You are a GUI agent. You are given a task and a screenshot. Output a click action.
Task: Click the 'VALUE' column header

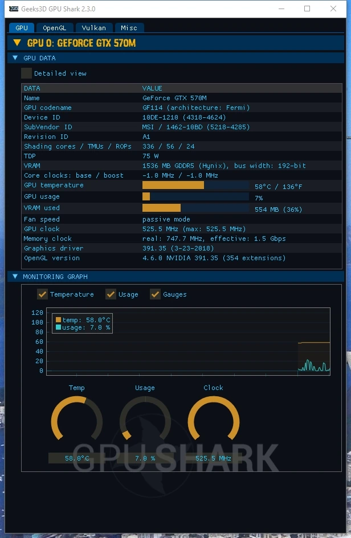pyautogui.click(x=152, y=88)
